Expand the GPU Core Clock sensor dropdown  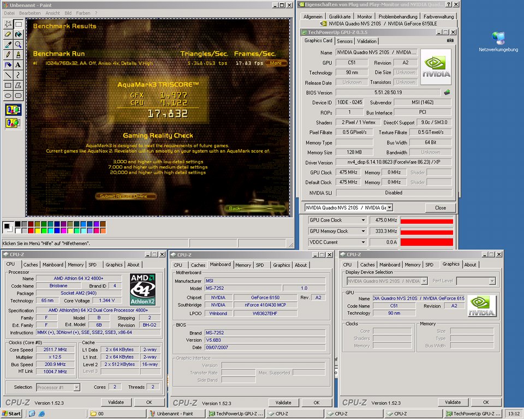click(x=364, y=220)
